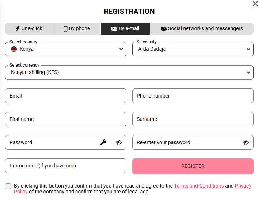This screenshot has height=201, width=259.
Task: Show password using the Password eye icon
Action: 119,142
